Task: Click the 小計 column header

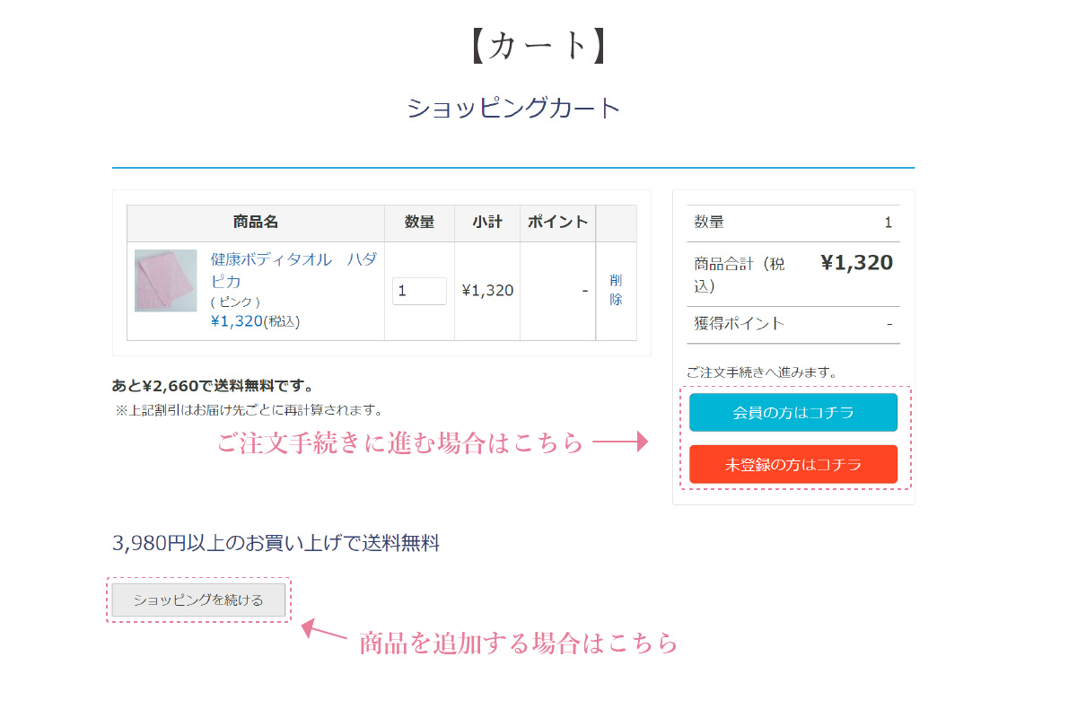Action: [487, 223]
